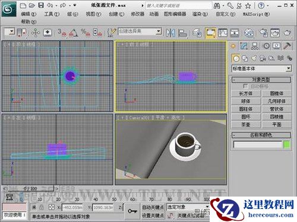Select the Systems category icon in Create panel

(289, 58)
